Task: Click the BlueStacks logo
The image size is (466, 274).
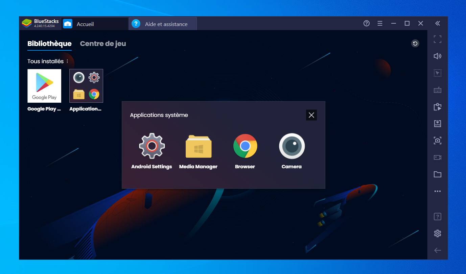Action: 27,23
